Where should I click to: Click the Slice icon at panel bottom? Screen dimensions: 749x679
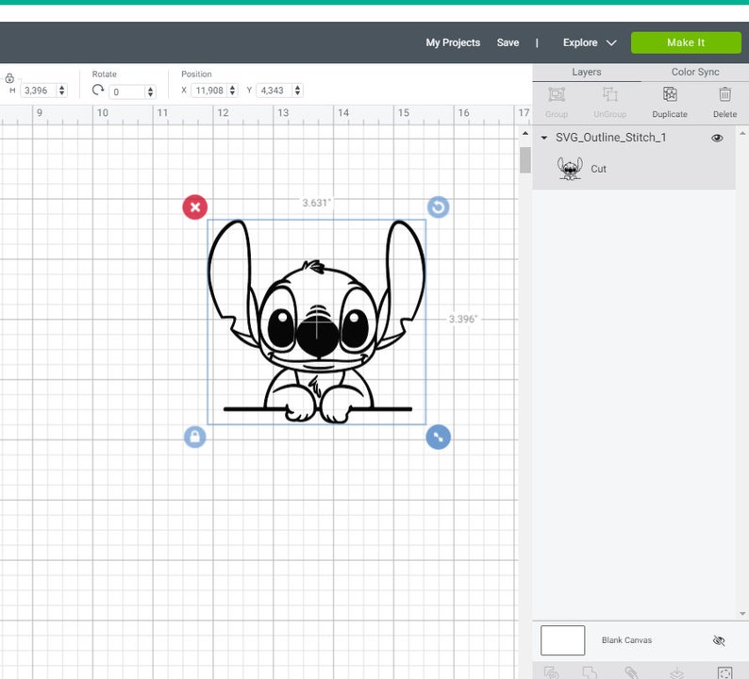[551, 672]
